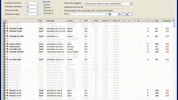Viewport: 178px width, 100px height.
Task: Click purple dot in 139.19.142.5 row
Action: point(148,47)
